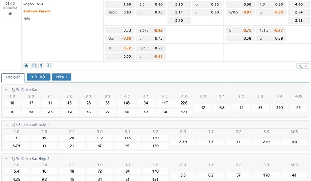This screenshot has height=181, width=311.
Task: Choose AOS odds 29 in full-time correct score
Action: click(x=299, y=108)
